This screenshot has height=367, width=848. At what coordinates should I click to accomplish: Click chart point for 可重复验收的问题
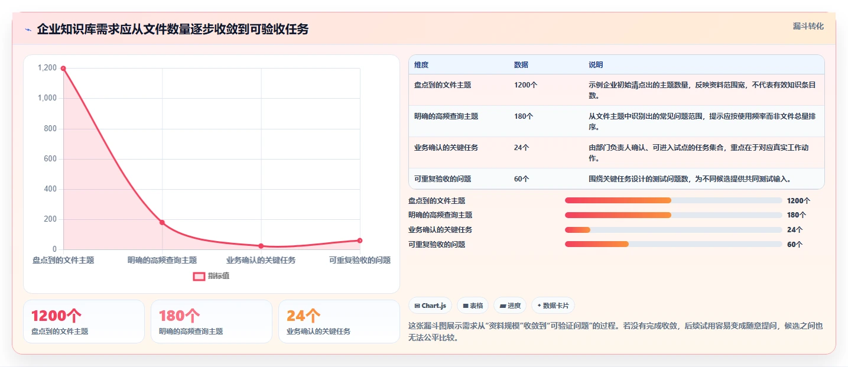click(x=360, y=241)
